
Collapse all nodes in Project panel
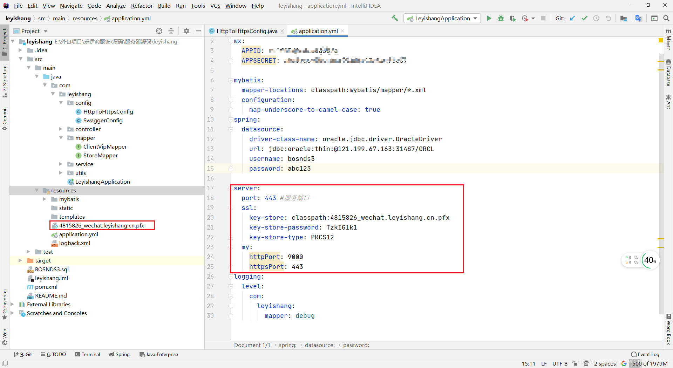(x=171, y=31)
